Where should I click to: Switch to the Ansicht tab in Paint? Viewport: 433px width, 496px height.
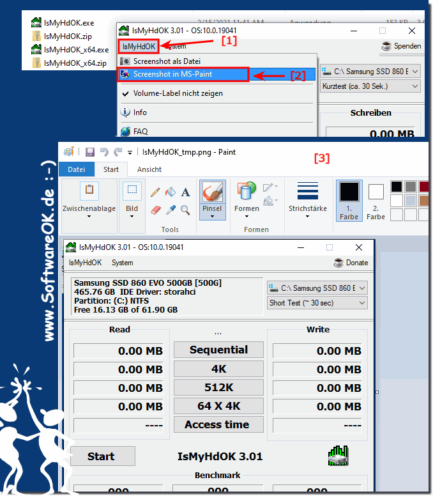(x=149, y=169)
